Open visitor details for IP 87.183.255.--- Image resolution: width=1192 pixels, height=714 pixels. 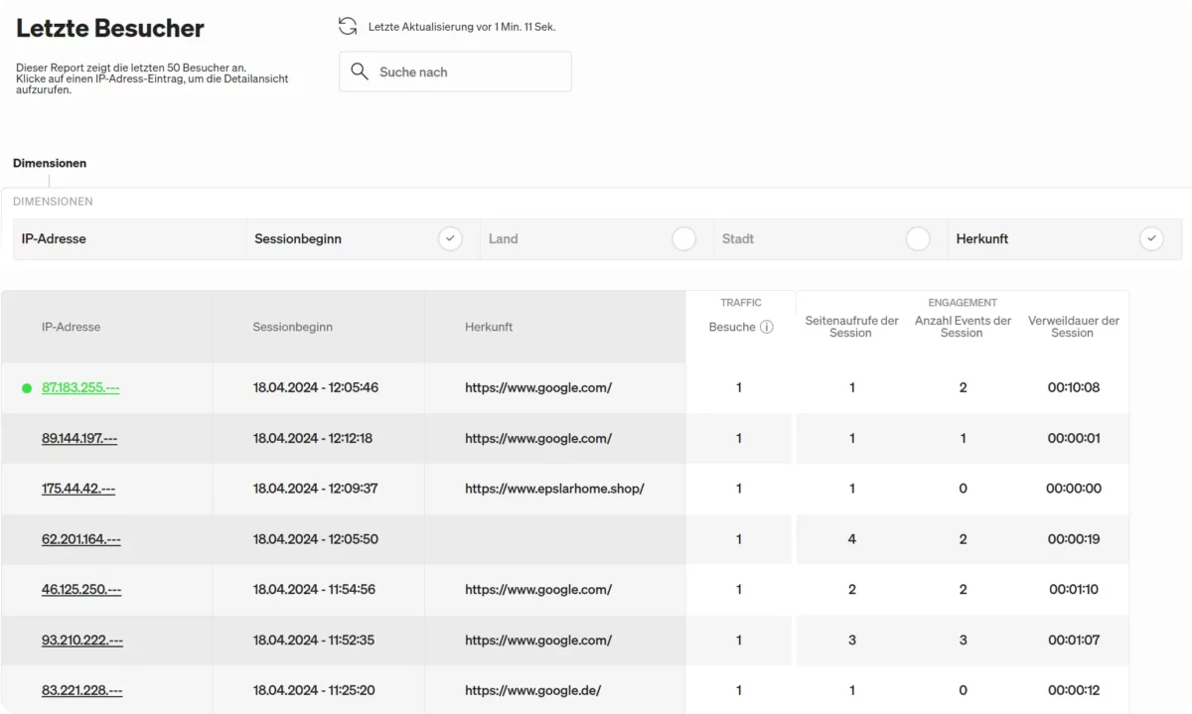[x=80, y=388]
